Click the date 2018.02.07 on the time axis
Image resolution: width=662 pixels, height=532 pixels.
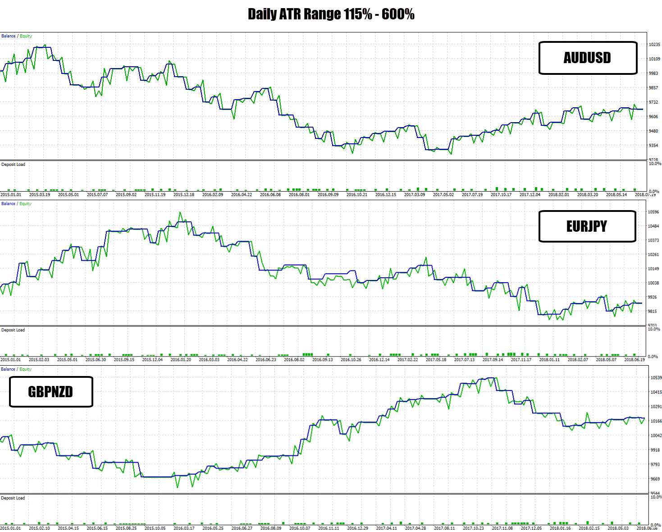tap(578, 360)
